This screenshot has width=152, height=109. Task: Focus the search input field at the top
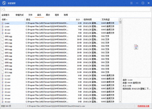(76, 9)
